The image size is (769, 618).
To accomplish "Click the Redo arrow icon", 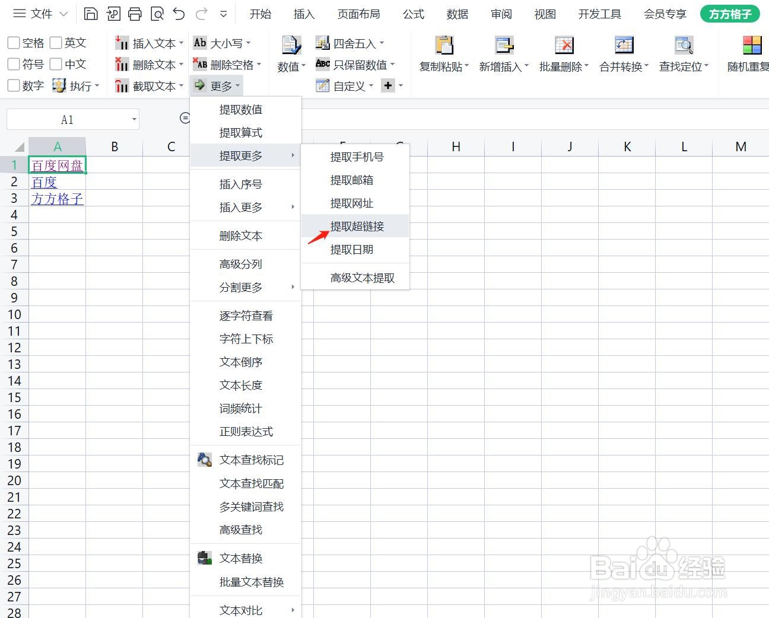I will click(201, 14).
